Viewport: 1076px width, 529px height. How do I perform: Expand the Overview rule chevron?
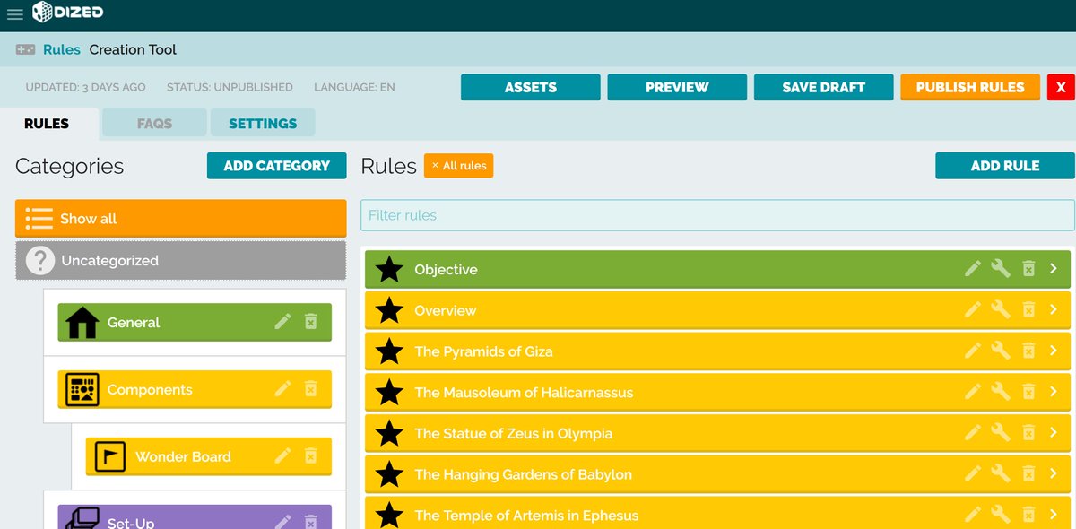1054,309
